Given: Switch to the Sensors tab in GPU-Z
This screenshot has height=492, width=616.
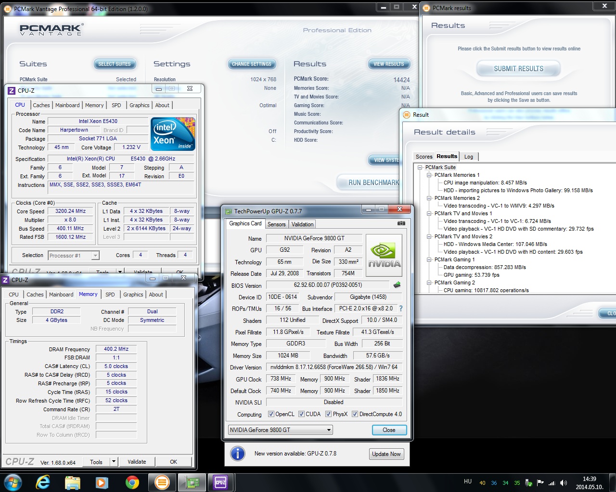Looking at the screenshot, I should tap(276, 224).
